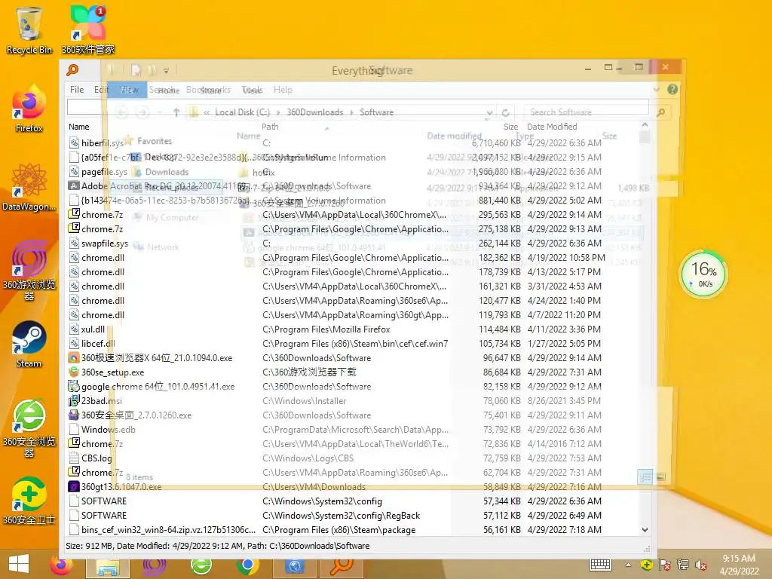Click the Everything magnifier title bar icon
Viewport: 772px width, 579px height.
tap(72, 70)
